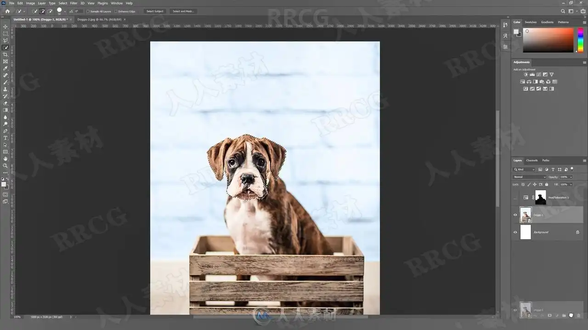Screen dimensions: 588x330
Task: Select the Rectangular Marquee tool
Action: point(6,33)
